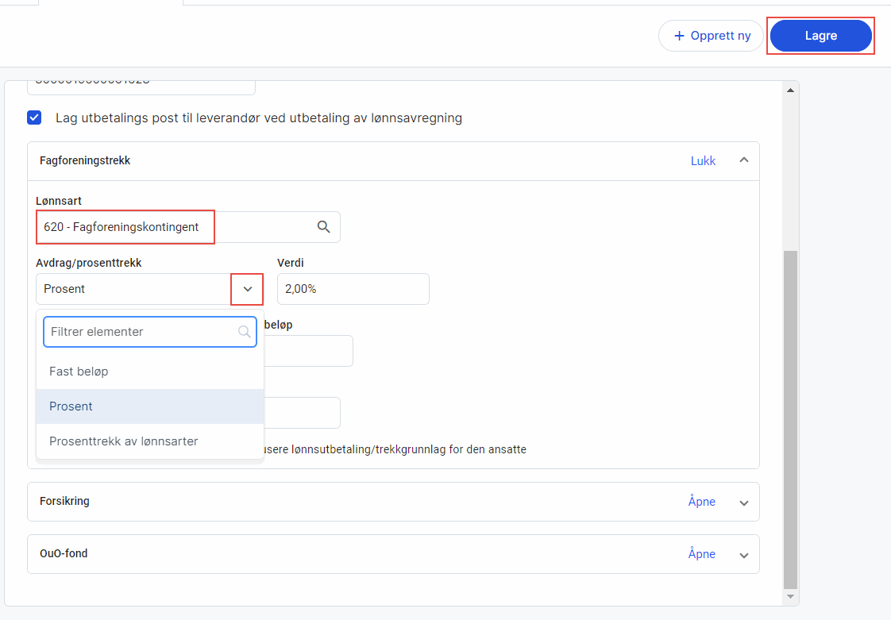Click the plus icon on Opprett ny
This screenshot has height=620, width=891.
(679, 36)
